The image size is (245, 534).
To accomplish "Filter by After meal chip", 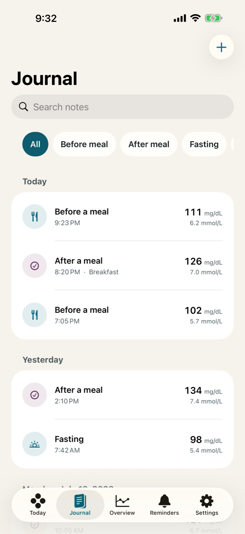I will tap(149, 144).
